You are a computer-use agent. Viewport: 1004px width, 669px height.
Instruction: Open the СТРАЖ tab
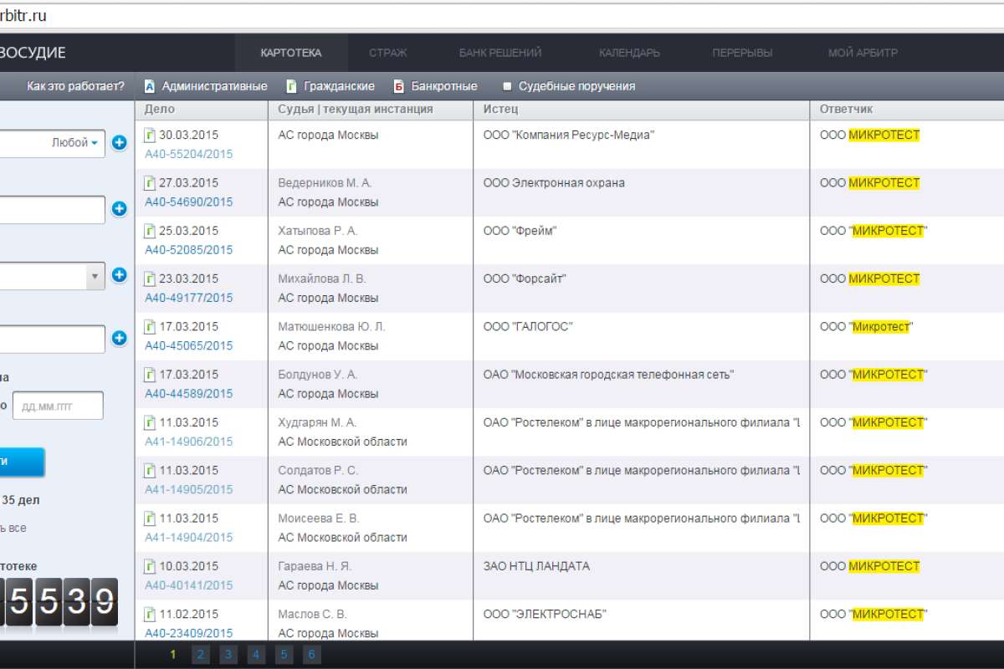(x=388, y=53)
